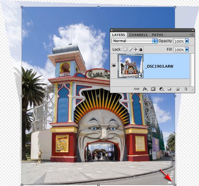This screenshot has width=199, height=186.
Task: Toggle lock image pixels brush icon
Action: 130,49
